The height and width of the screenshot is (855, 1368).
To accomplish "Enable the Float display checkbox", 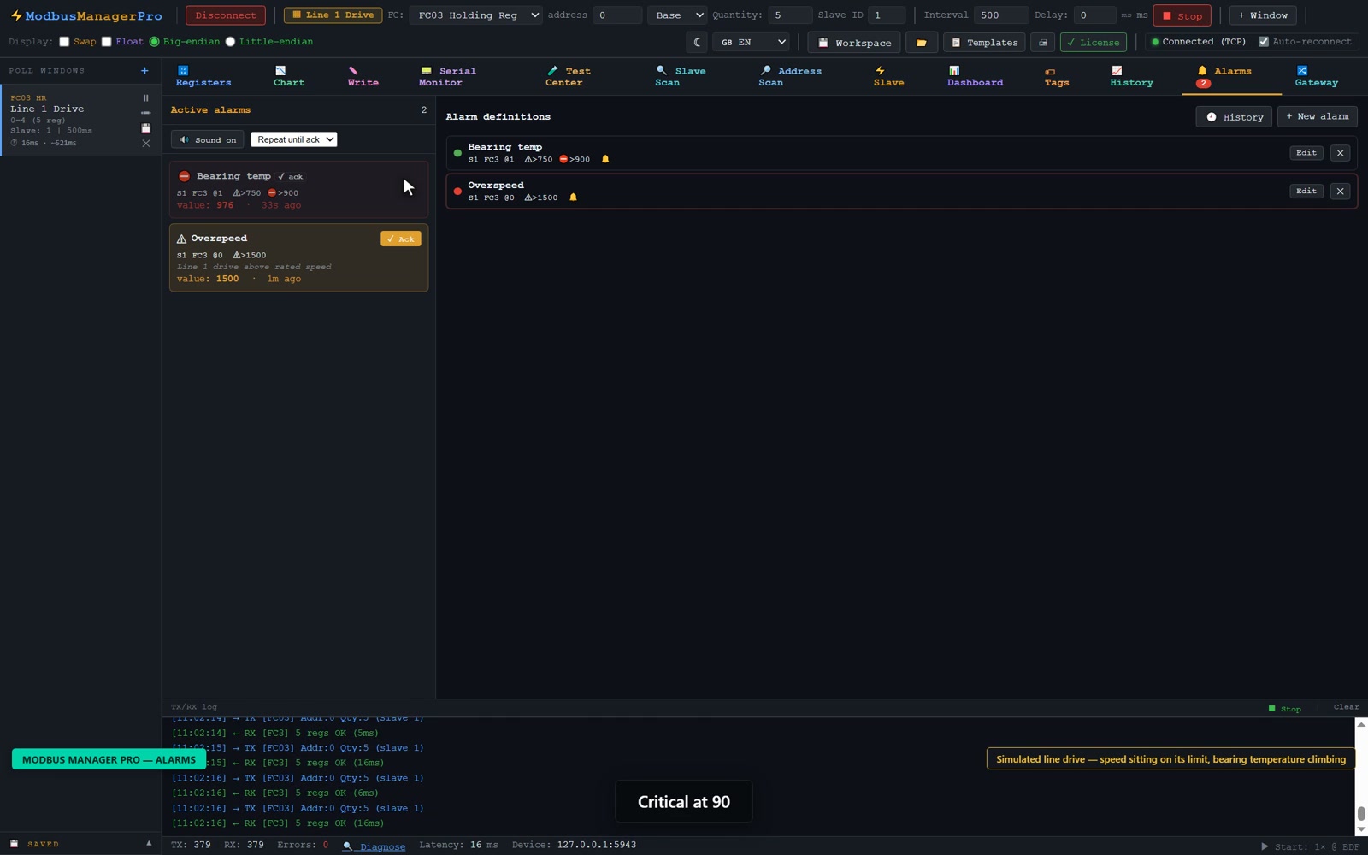I will tap(107, 41).
